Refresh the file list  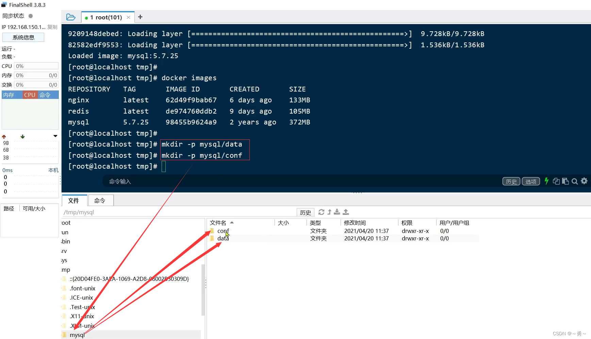tap(321, 212)
